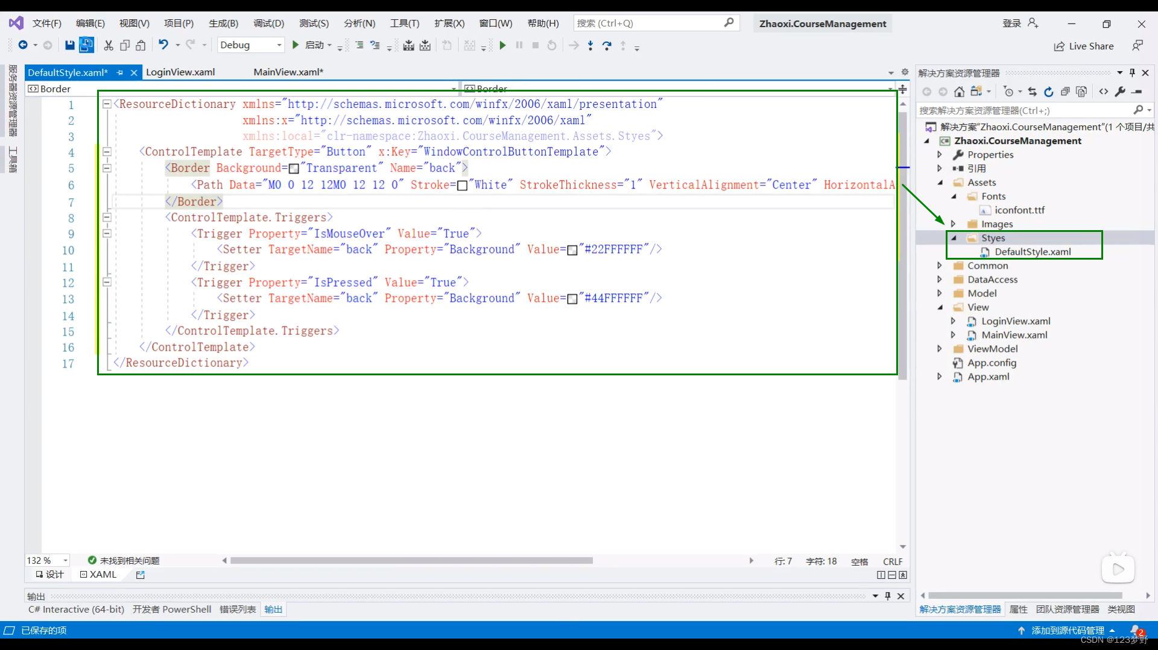Image resolution: width=1158 pixels, height=650 pixels.
Task: Open the 文件(F) menu
Action: 47,23
